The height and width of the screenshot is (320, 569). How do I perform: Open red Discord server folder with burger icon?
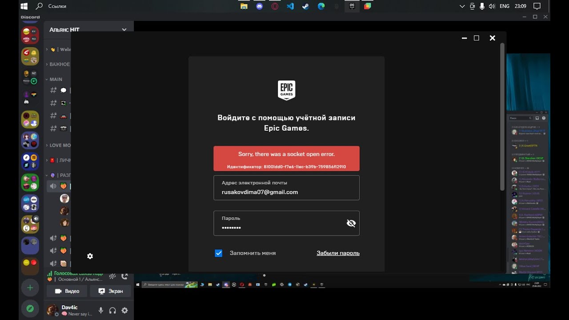point(30,35)
